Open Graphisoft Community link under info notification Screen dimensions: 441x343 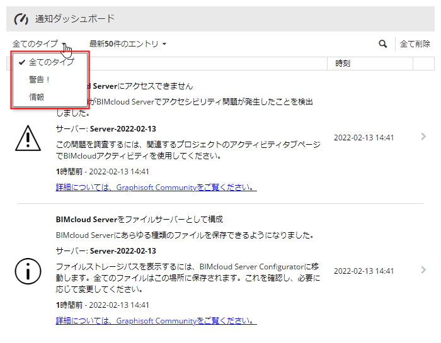156,320
